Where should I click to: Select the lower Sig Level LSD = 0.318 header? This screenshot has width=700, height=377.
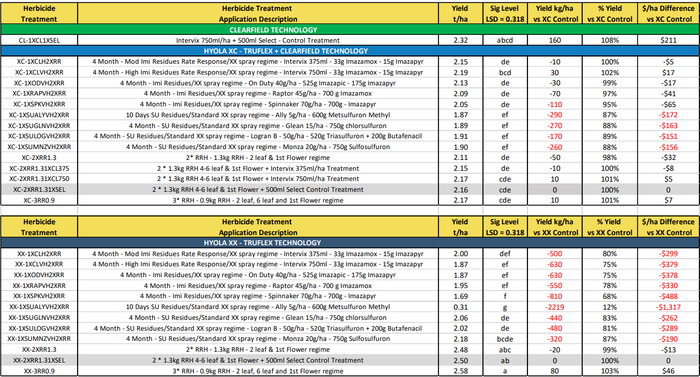(x=505, y=227)
